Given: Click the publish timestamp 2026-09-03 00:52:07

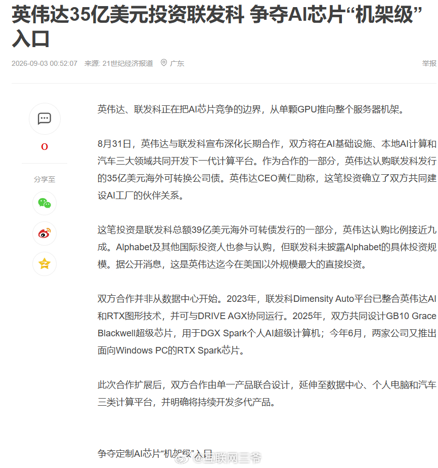Looking at the screenshot, I should pos(45,63).
